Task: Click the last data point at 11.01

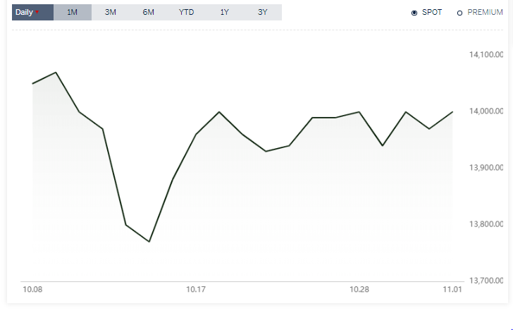Action: (x=452, y=112)
